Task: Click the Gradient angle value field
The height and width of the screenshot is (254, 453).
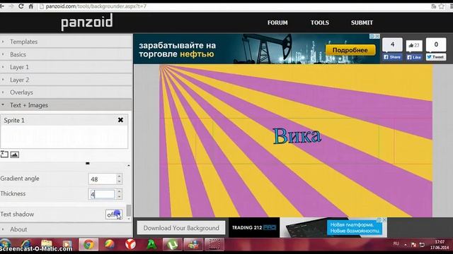Action: pyautogui.click(x=102, y=179)
